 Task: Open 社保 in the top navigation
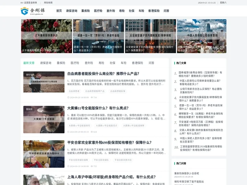pyautogui.click(x=132, y=11)
